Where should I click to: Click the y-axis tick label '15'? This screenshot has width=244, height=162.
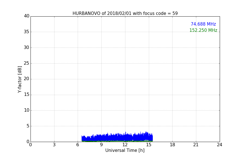pos(27,94)
